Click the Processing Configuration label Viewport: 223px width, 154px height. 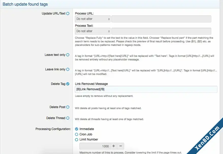click(53, 129)
